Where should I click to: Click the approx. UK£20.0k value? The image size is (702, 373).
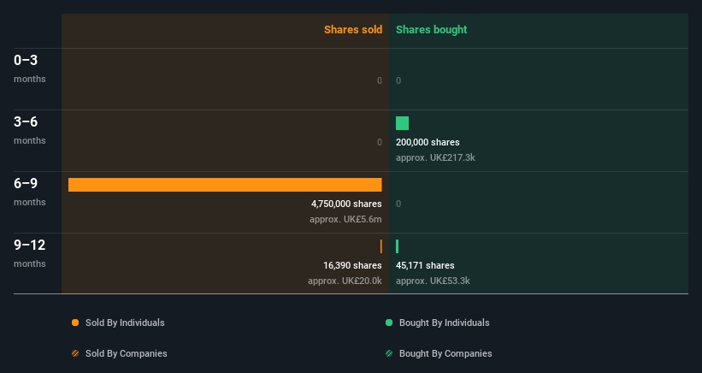point(345,281)
